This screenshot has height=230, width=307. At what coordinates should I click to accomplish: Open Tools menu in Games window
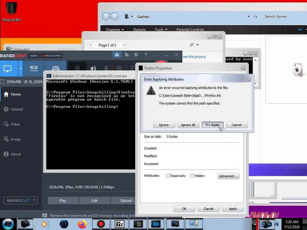pos(161,30)
